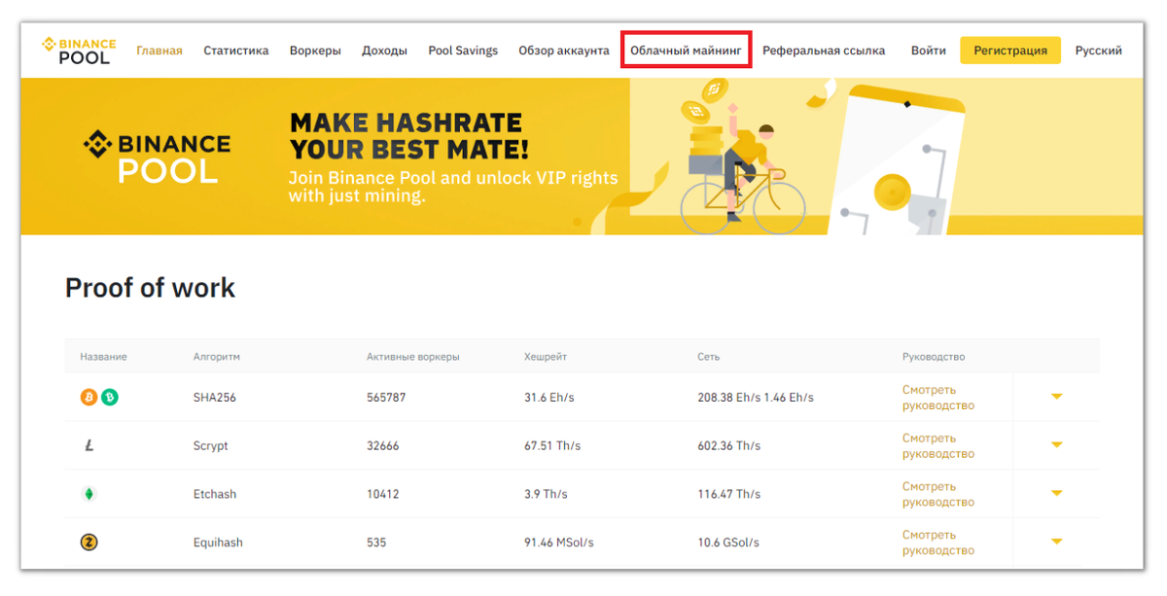Viewport: 1167px width, 596px height.
Task: Click hashrate value 67.51 Th/s
Action: point(552,446)
